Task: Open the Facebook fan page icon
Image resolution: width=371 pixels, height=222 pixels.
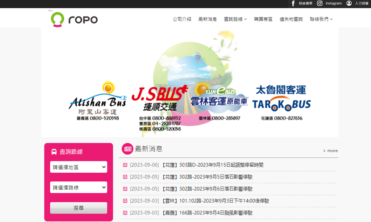Action: pyautogui.click(x=293, y=3)
